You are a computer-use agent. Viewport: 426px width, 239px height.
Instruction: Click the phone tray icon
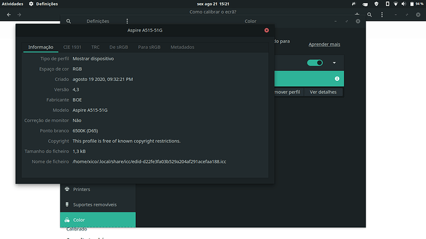tap(388, 4)
